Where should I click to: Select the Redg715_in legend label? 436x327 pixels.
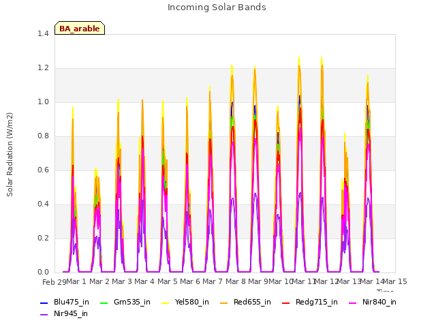[x=317, y=302]
